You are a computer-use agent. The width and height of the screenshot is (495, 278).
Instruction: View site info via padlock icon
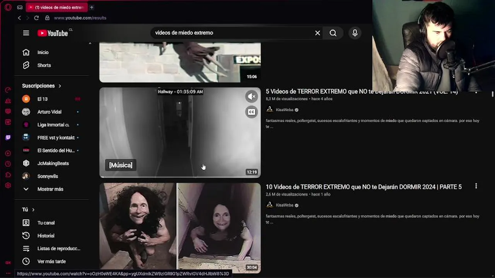[x=47, y=18]
